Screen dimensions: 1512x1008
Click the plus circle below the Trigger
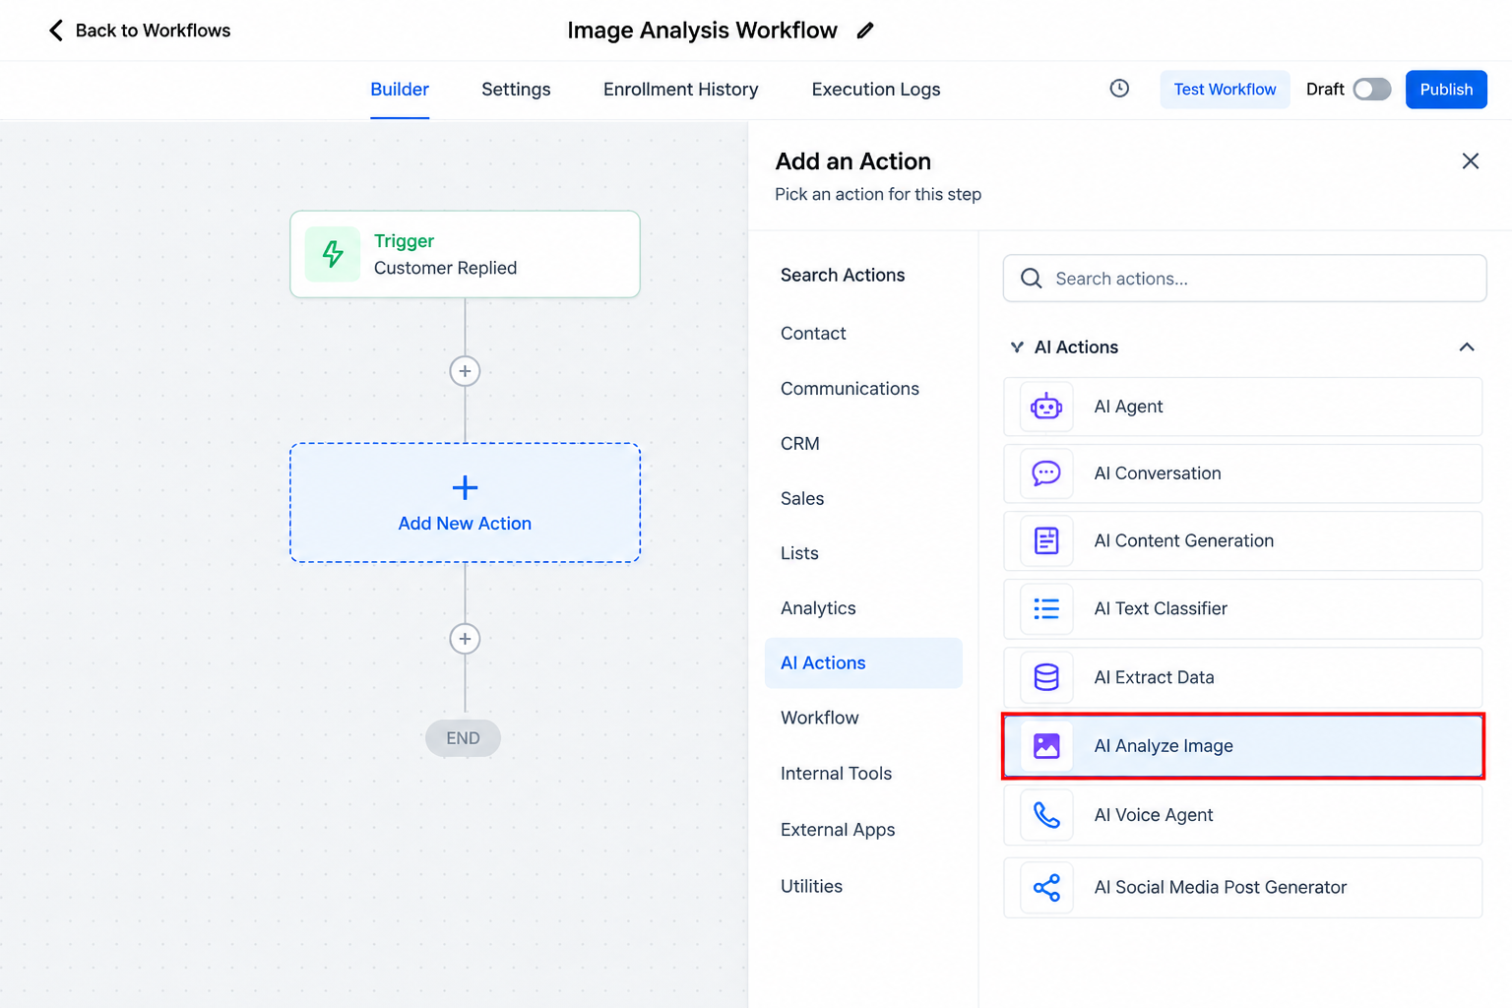[x=465, y=371]
